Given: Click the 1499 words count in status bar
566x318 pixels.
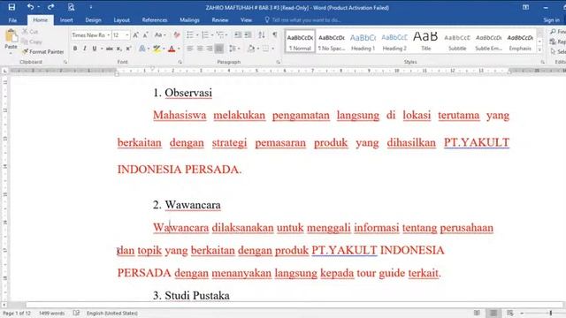Looking at the screenshot, I should 51,313.
